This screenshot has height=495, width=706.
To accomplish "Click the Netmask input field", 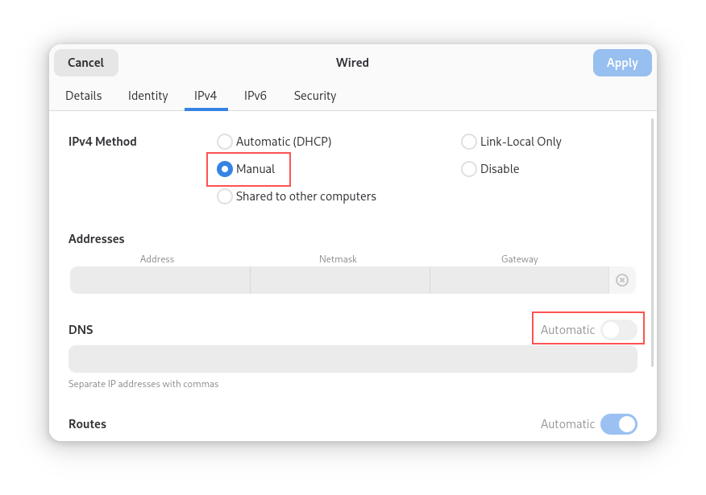I will tap(338, 279).
